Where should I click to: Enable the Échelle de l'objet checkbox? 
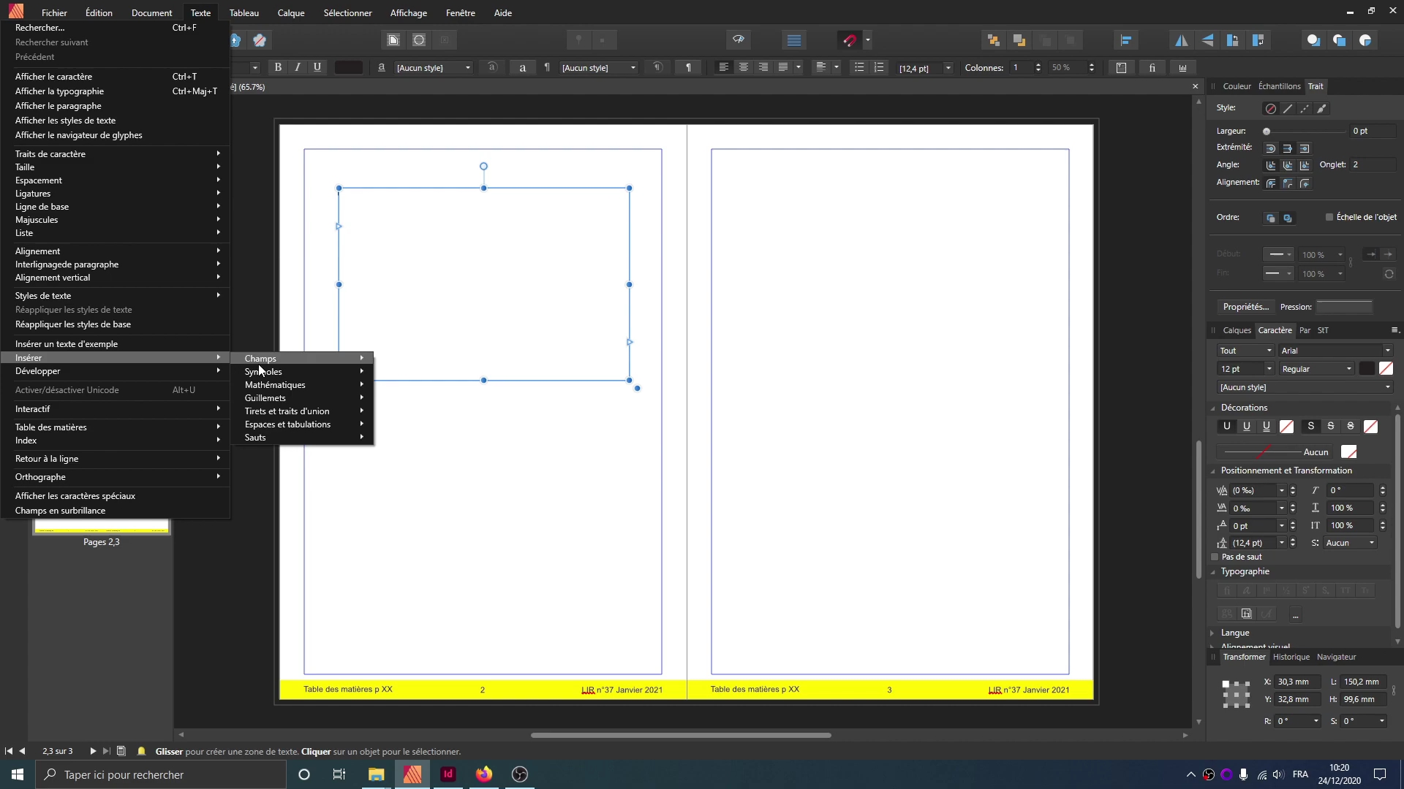point(1329,217)
